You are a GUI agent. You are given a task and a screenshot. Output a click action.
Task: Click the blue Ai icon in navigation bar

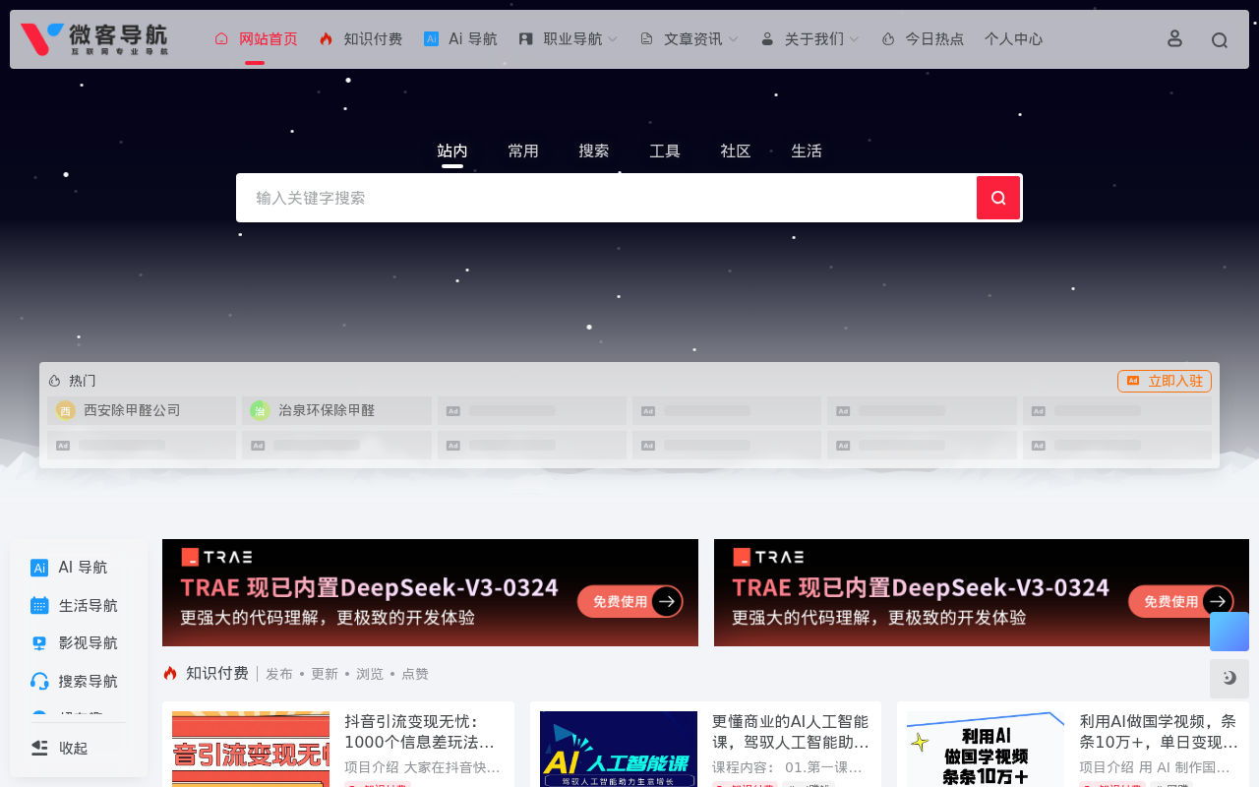(x=431, y=39)
